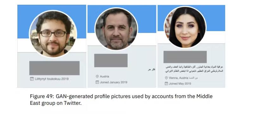This screenshot has width=253, height=114.
Task: Click the location pin next to Vienna, Austria
Action: coord(166,78)
